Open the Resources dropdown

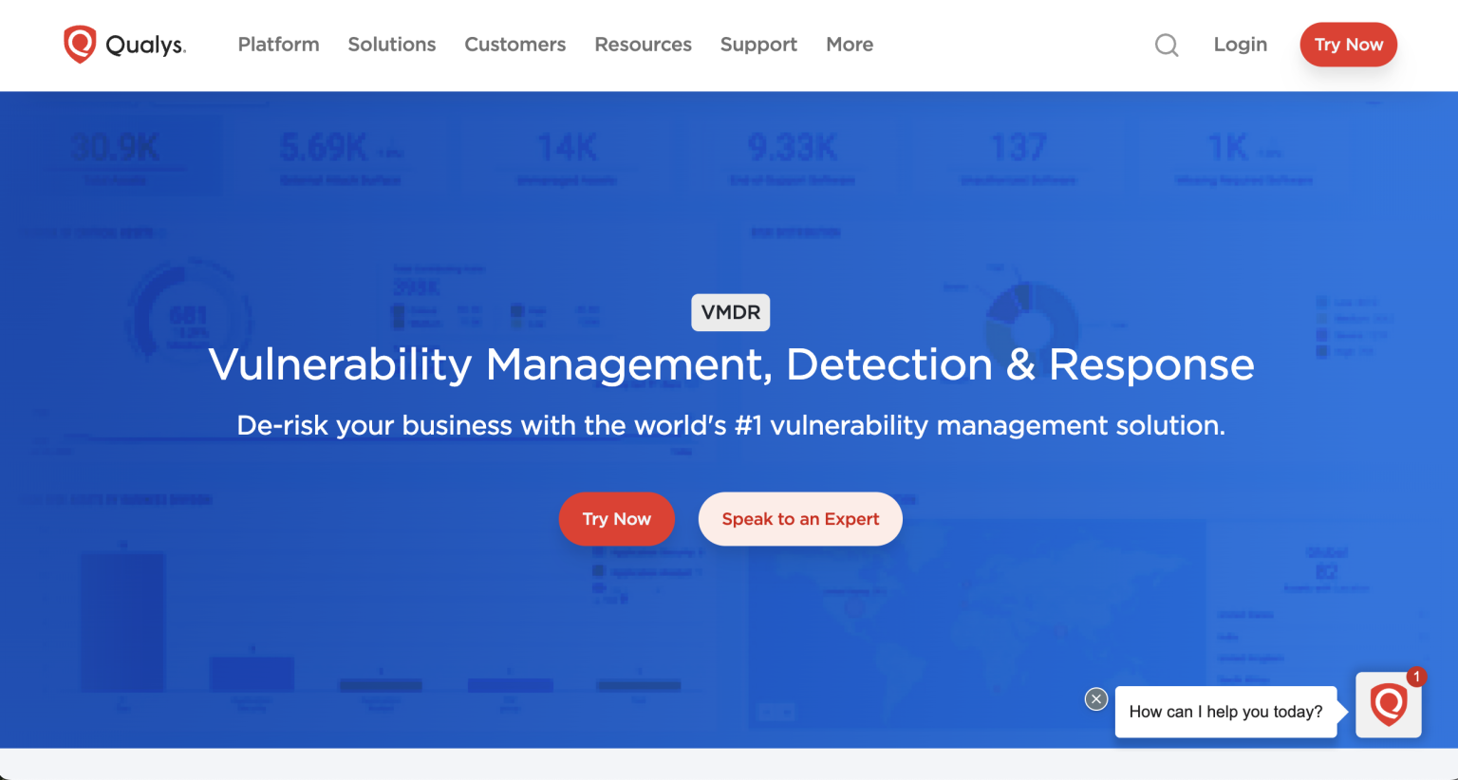click(643, 44)
